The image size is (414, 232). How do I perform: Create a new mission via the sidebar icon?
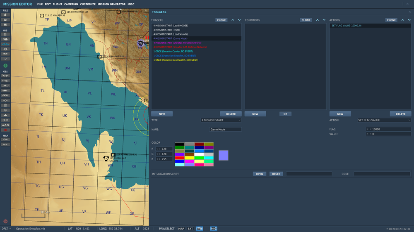click(5, 15)
